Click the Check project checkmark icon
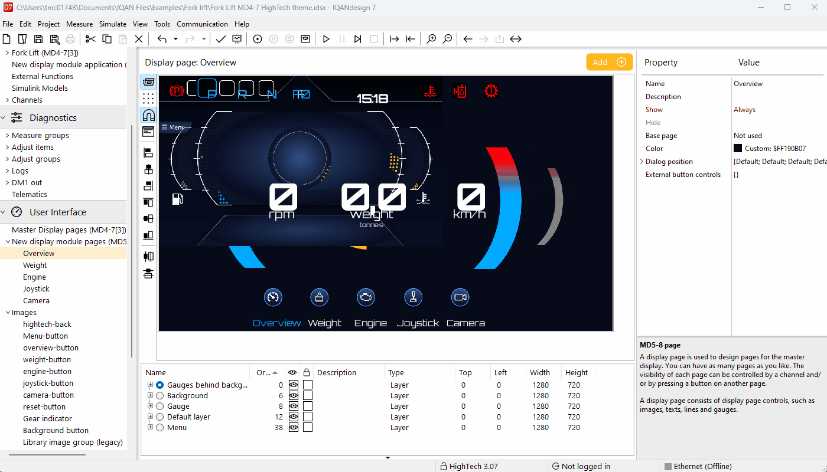 [x=220, y=39]
